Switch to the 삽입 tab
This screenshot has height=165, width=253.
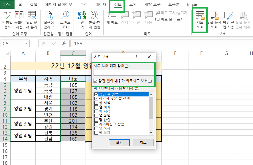click(34, 5)
